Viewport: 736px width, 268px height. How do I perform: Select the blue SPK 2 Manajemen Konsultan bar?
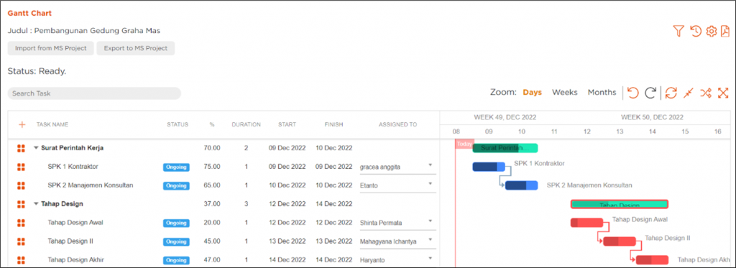tap(522, 185)
